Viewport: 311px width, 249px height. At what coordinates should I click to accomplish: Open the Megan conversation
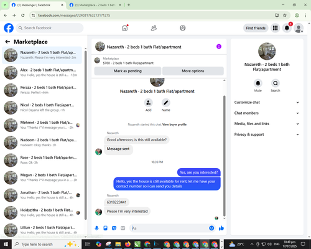(42, 177)
